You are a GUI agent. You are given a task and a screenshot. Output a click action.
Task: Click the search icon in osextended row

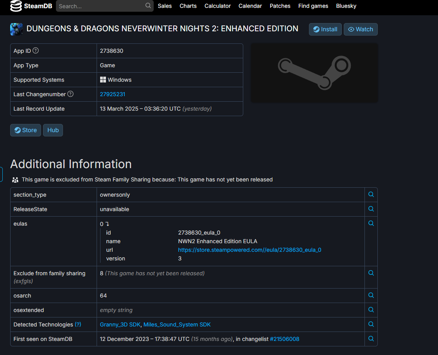point(371,310)
